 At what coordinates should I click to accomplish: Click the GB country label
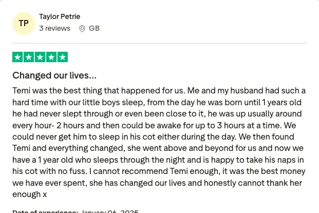coord(94,28)
